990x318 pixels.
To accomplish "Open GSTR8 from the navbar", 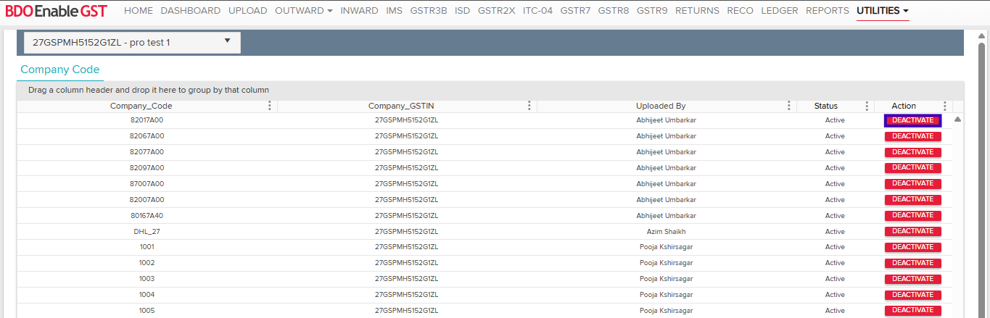I will point(614,11).
